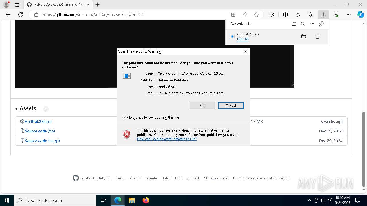
Task: Click the taskbar clock showing 10:10 AM
Action: pos(342,200)
